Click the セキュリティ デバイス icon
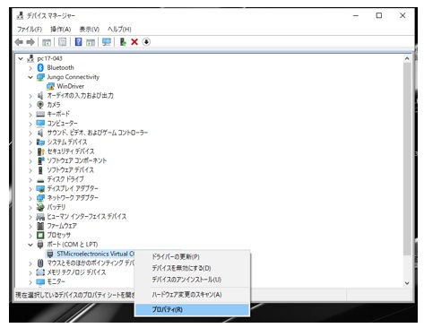This screenshot has width=424, height=328. coord(40,151)
